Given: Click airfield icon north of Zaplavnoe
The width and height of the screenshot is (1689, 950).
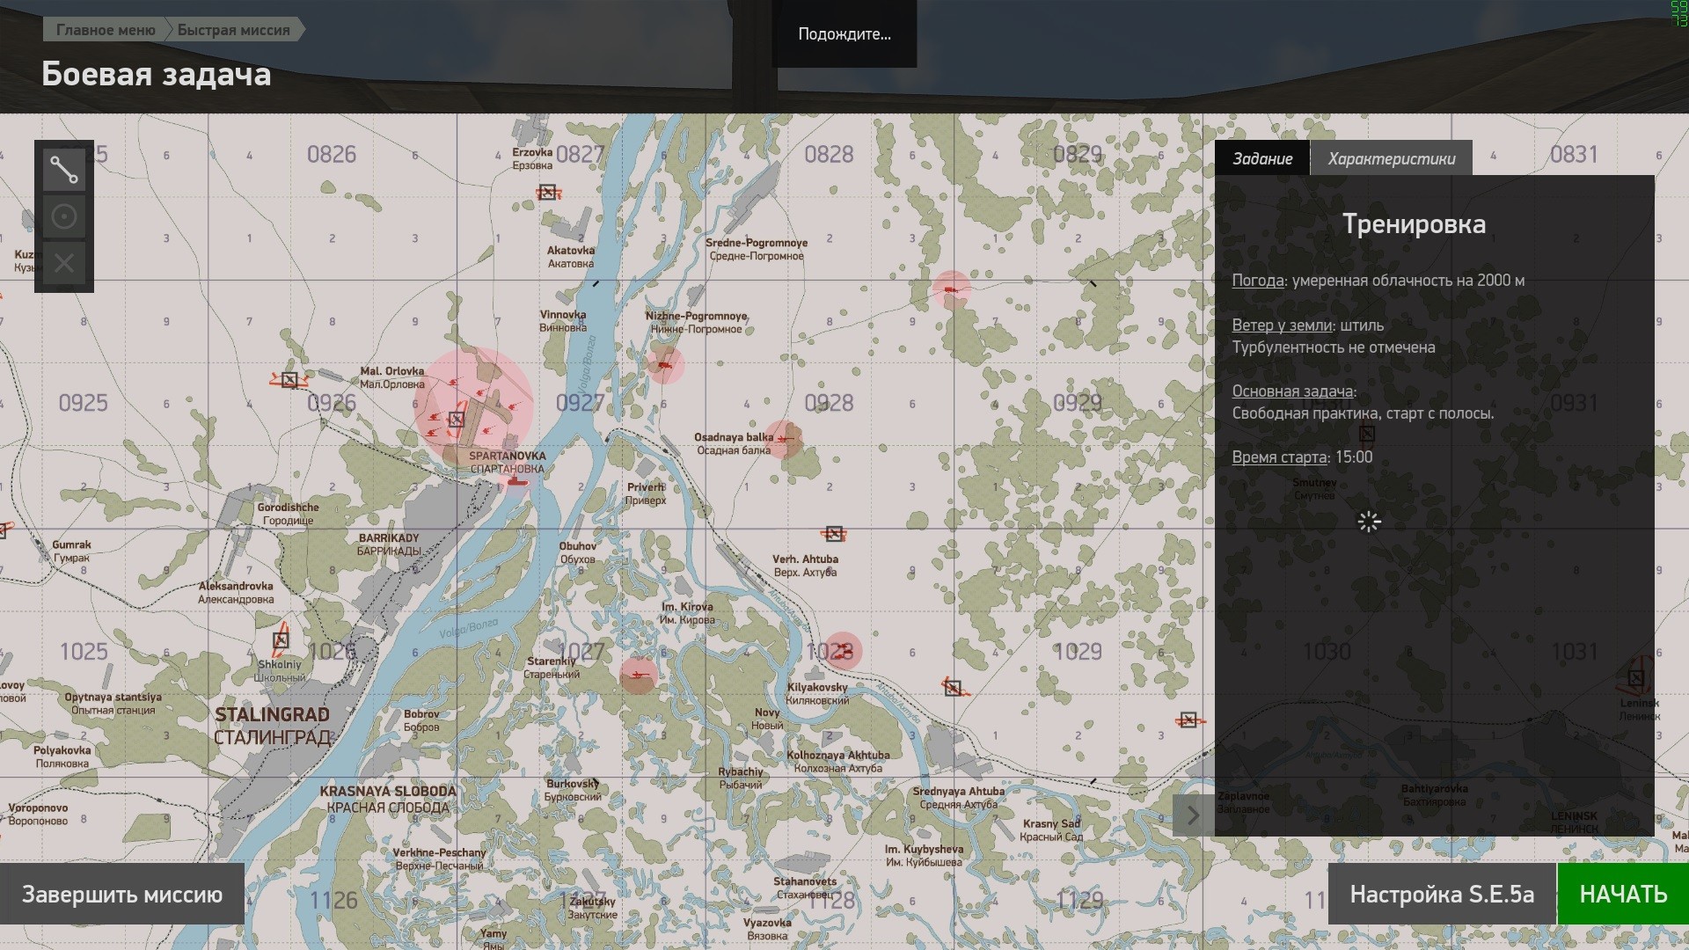Looking at the screenshot, I should point(1188,720).
